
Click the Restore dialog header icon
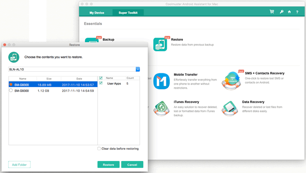pos(13,57)
